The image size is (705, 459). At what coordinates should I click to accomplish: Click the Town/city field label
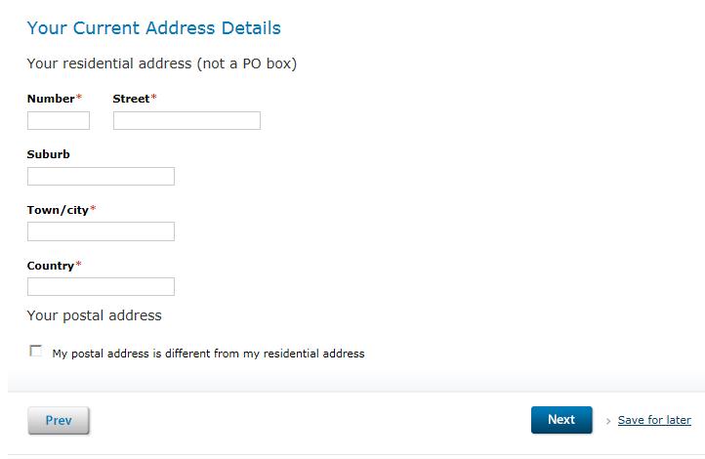(x=58, y=210)
